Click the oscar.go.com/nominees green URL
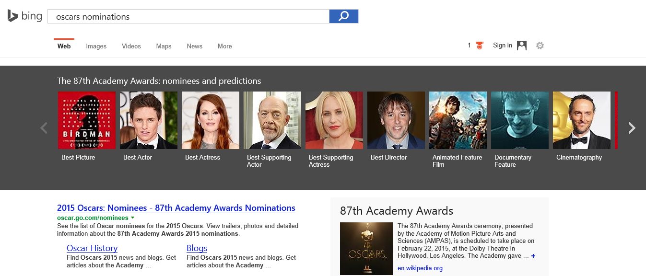The image size is (646, 276). pos(93,218)
